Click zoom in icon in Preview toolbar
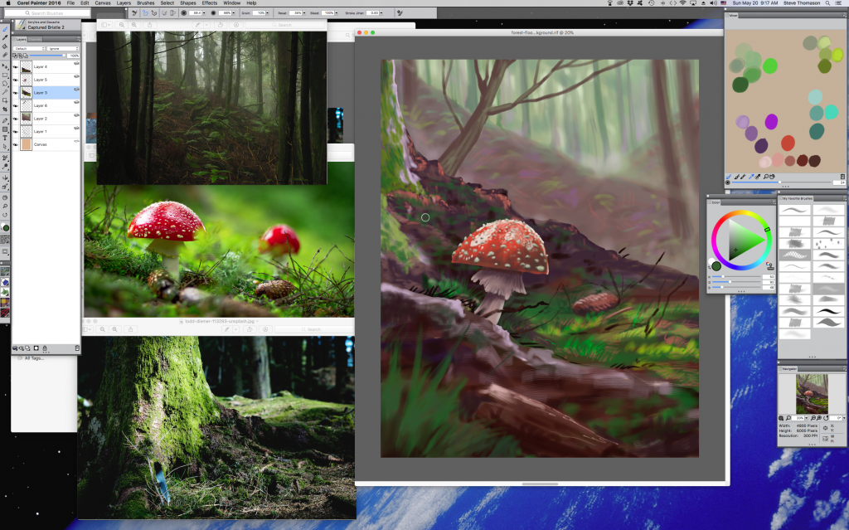Screen dimensions: 849x530 135,26
